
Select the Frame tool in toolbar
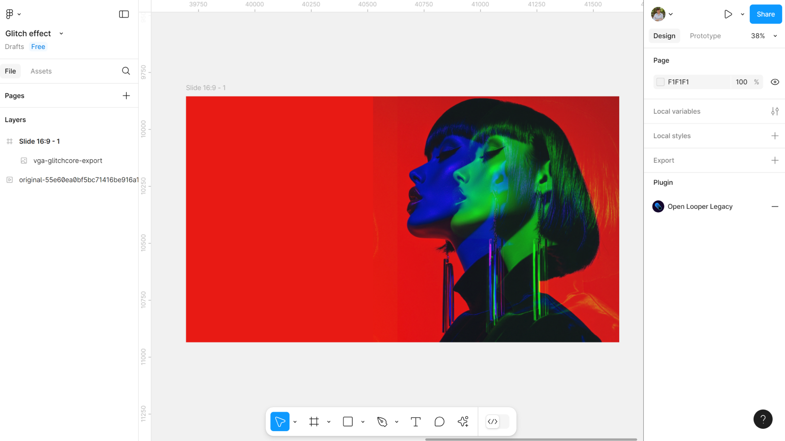314,421
